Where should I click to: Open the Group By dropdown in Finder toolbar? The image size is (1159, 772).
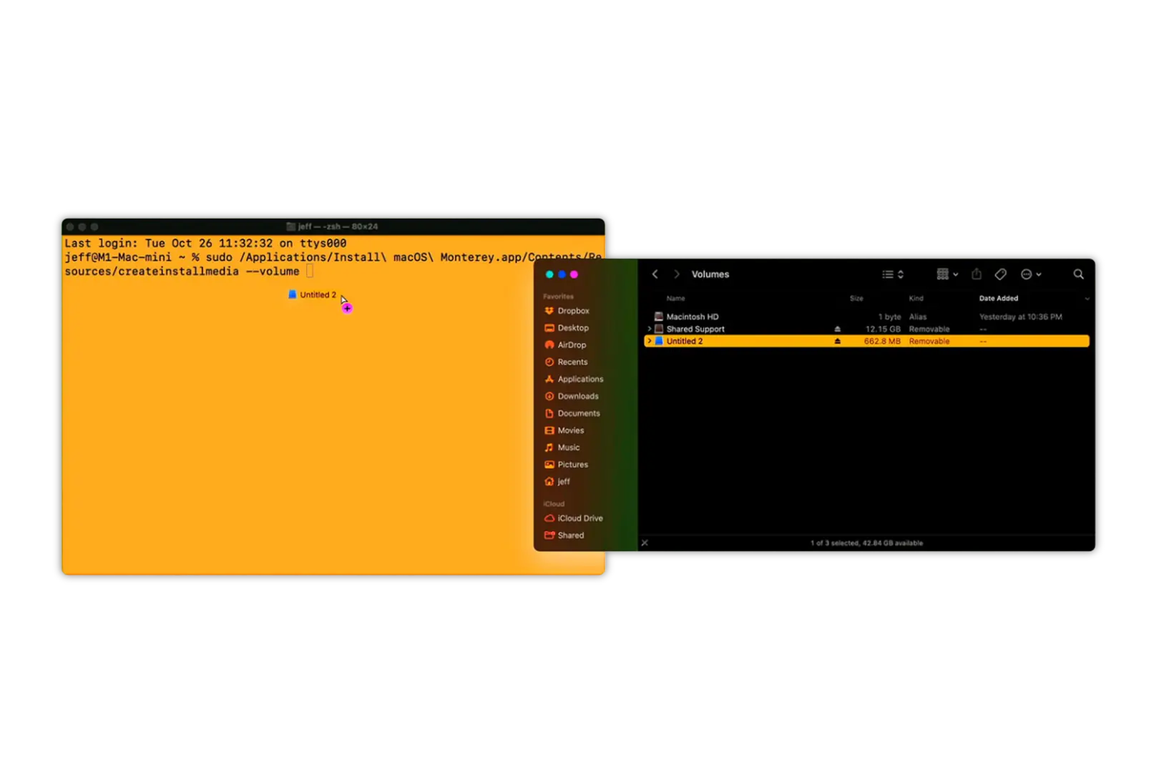[x=947, y=274]
